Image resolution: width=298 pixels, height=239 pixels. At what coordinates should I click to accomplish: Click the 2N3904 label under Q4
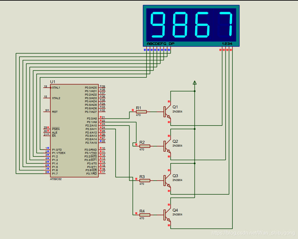[x=177, y=214]
